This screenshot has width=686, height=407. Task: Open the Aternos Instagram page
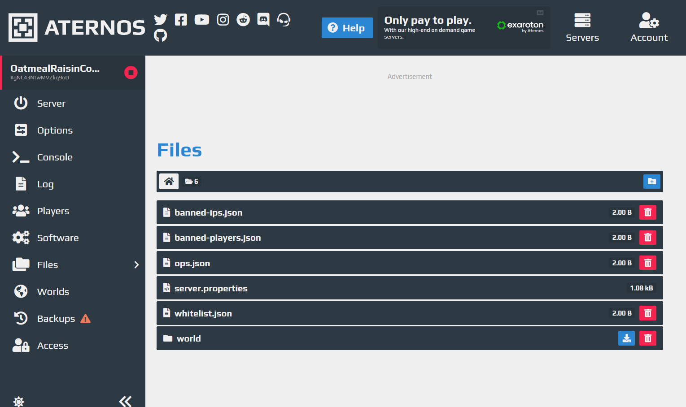point(223,20)
